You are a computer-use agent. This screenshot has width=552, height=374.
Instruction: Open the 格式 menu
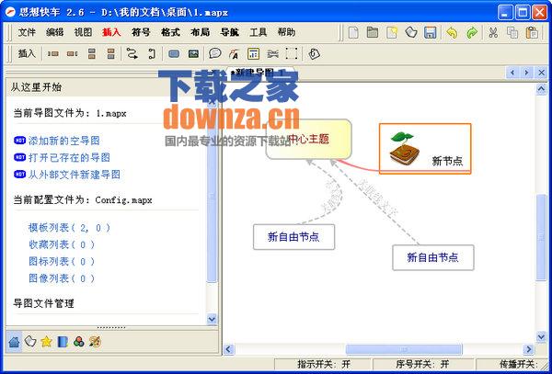pyautogui.click(x=170, y=32)
